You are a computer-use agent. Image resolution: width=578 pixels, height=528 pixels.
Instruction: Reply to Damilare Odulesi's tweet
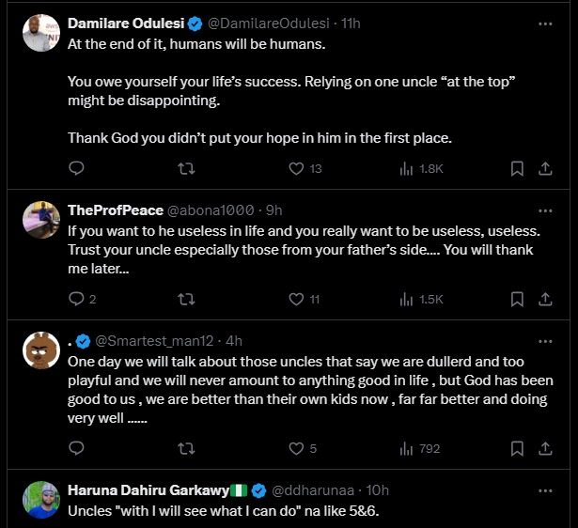[77, 169]
